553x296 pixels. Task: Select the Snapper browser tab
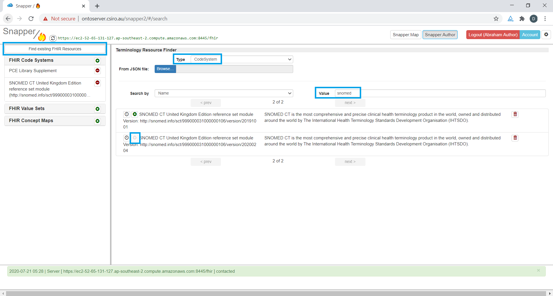[46, 6]
